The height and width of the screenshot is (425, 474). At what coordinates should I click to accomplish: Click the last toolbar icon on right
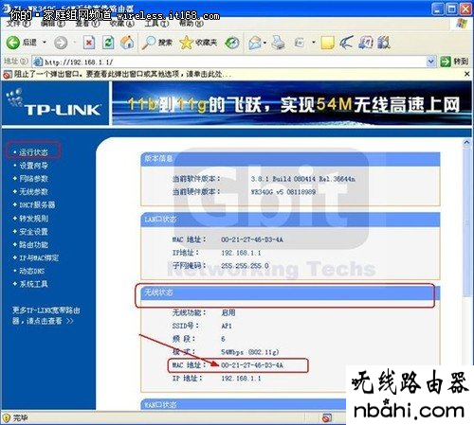tap(384, 43)
